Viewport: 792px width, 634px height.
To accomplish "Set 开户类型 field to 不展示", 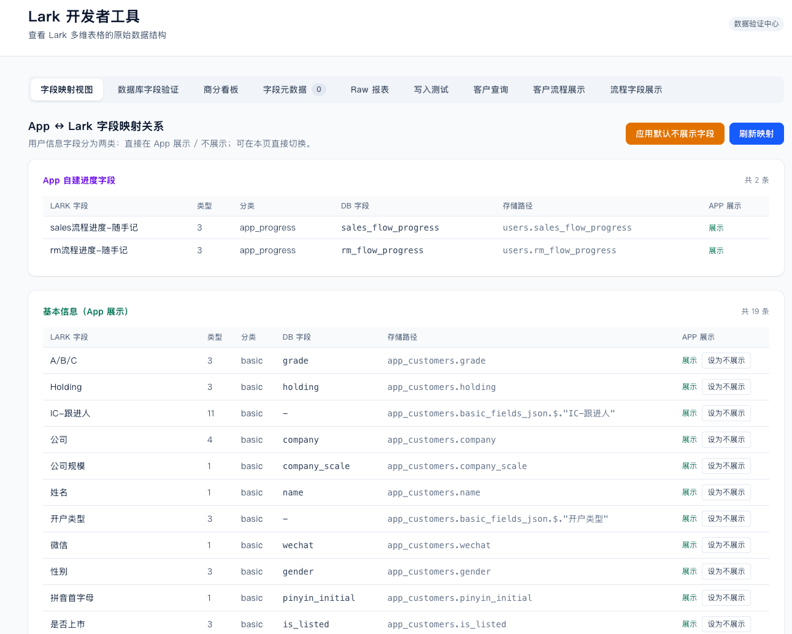I will click(x=726, y=519).
